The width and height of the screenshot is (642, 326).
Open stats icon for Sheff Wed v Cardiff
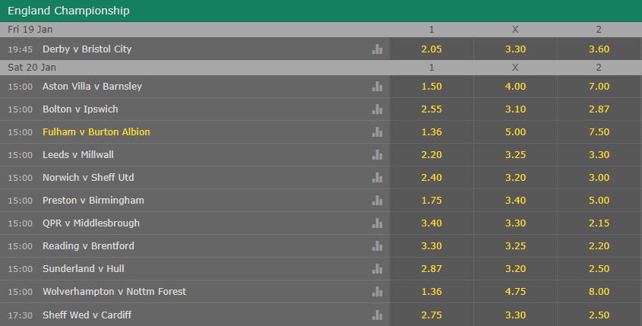(x=378, y=315)
